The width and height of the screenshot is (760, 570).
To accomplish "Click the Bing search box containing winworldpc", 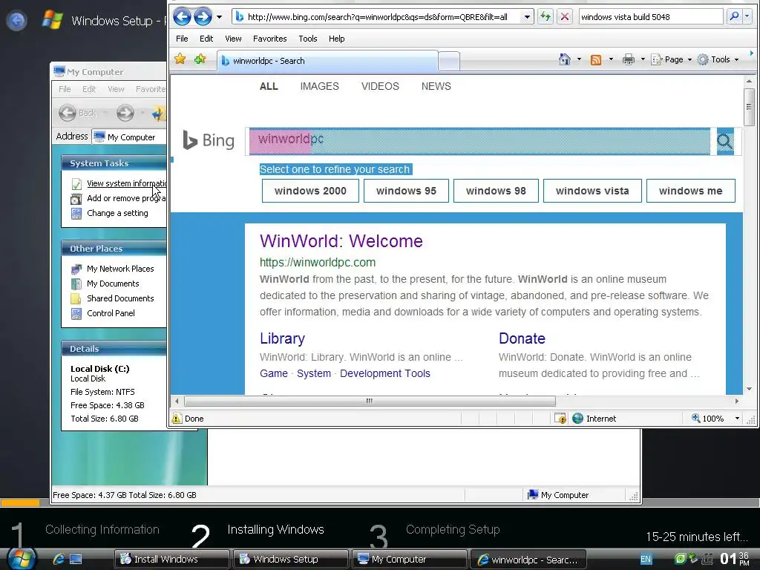I will 479,141.
